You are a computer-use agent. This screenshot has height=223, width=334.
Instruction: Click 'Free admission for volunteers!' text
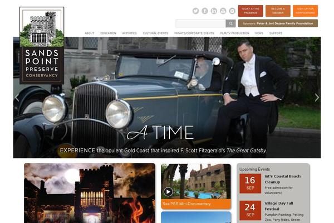(x=279, y=190)
